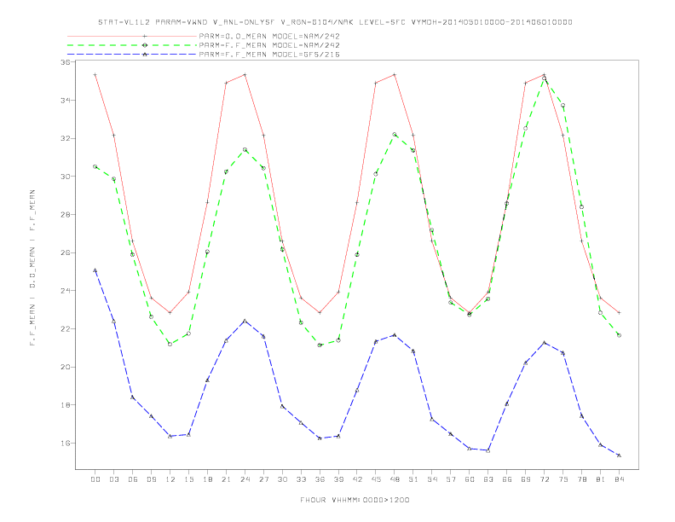The image size is (675, 522).
Task: Click legend text PARM=F.F_MEAN MODEL=GFS/216
Action: click(x=269, y=55)
